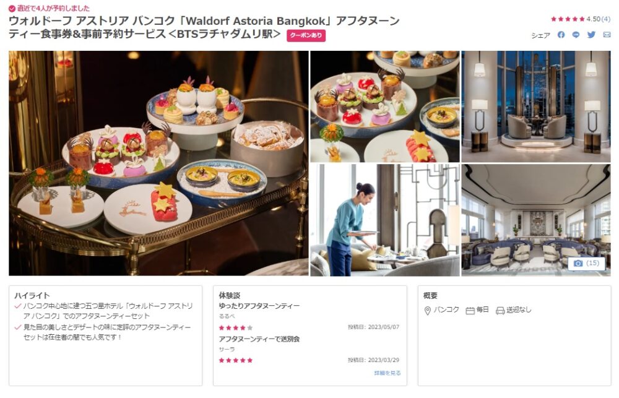Click the car icon for 送迎なし

tap(500, 311)
